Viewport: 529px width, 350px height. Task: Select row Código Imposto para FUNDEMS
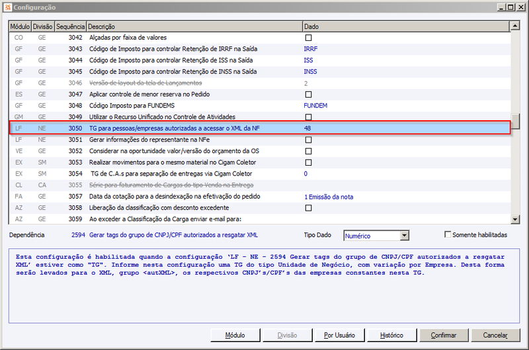[x=260, y=106]
